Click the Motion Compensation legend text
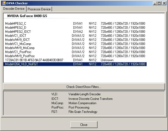This screenshot has height=131, width=168. pyautogui.click(x=82, y=103)
